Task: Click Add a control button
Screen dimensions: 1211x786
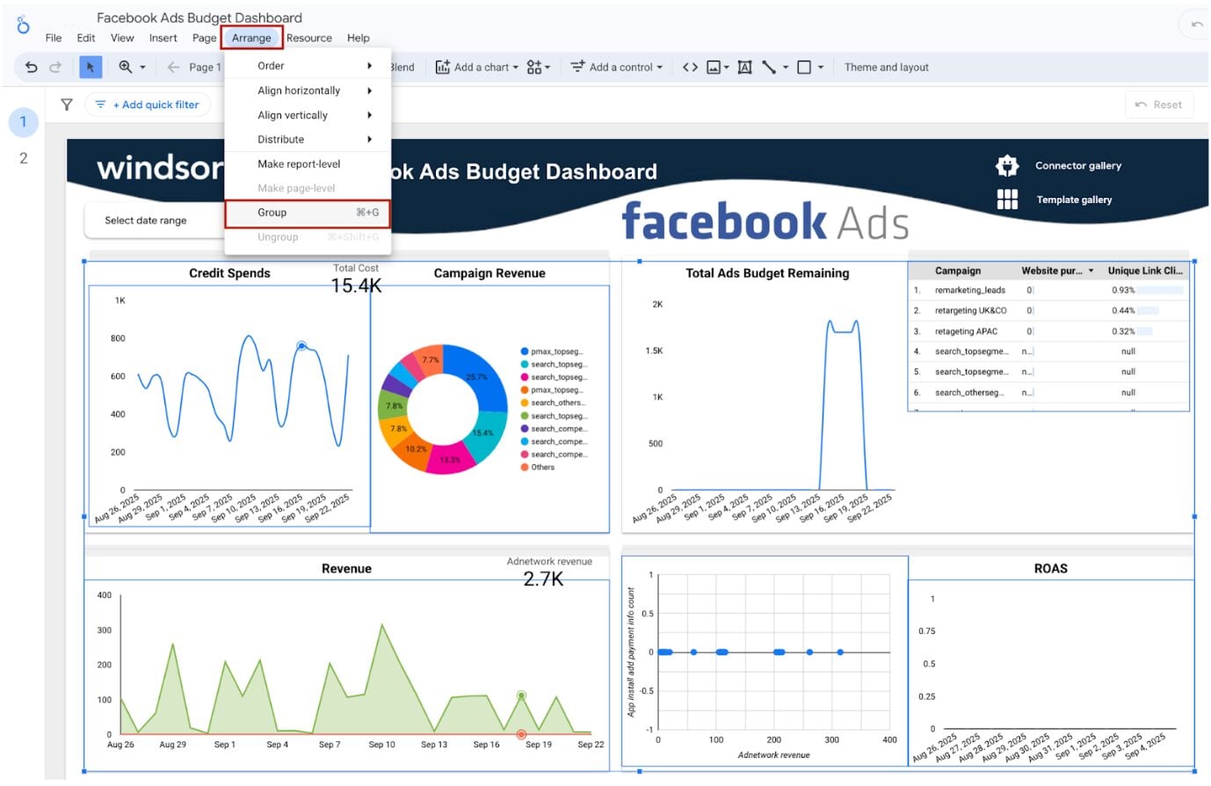Action: [615, 67]
